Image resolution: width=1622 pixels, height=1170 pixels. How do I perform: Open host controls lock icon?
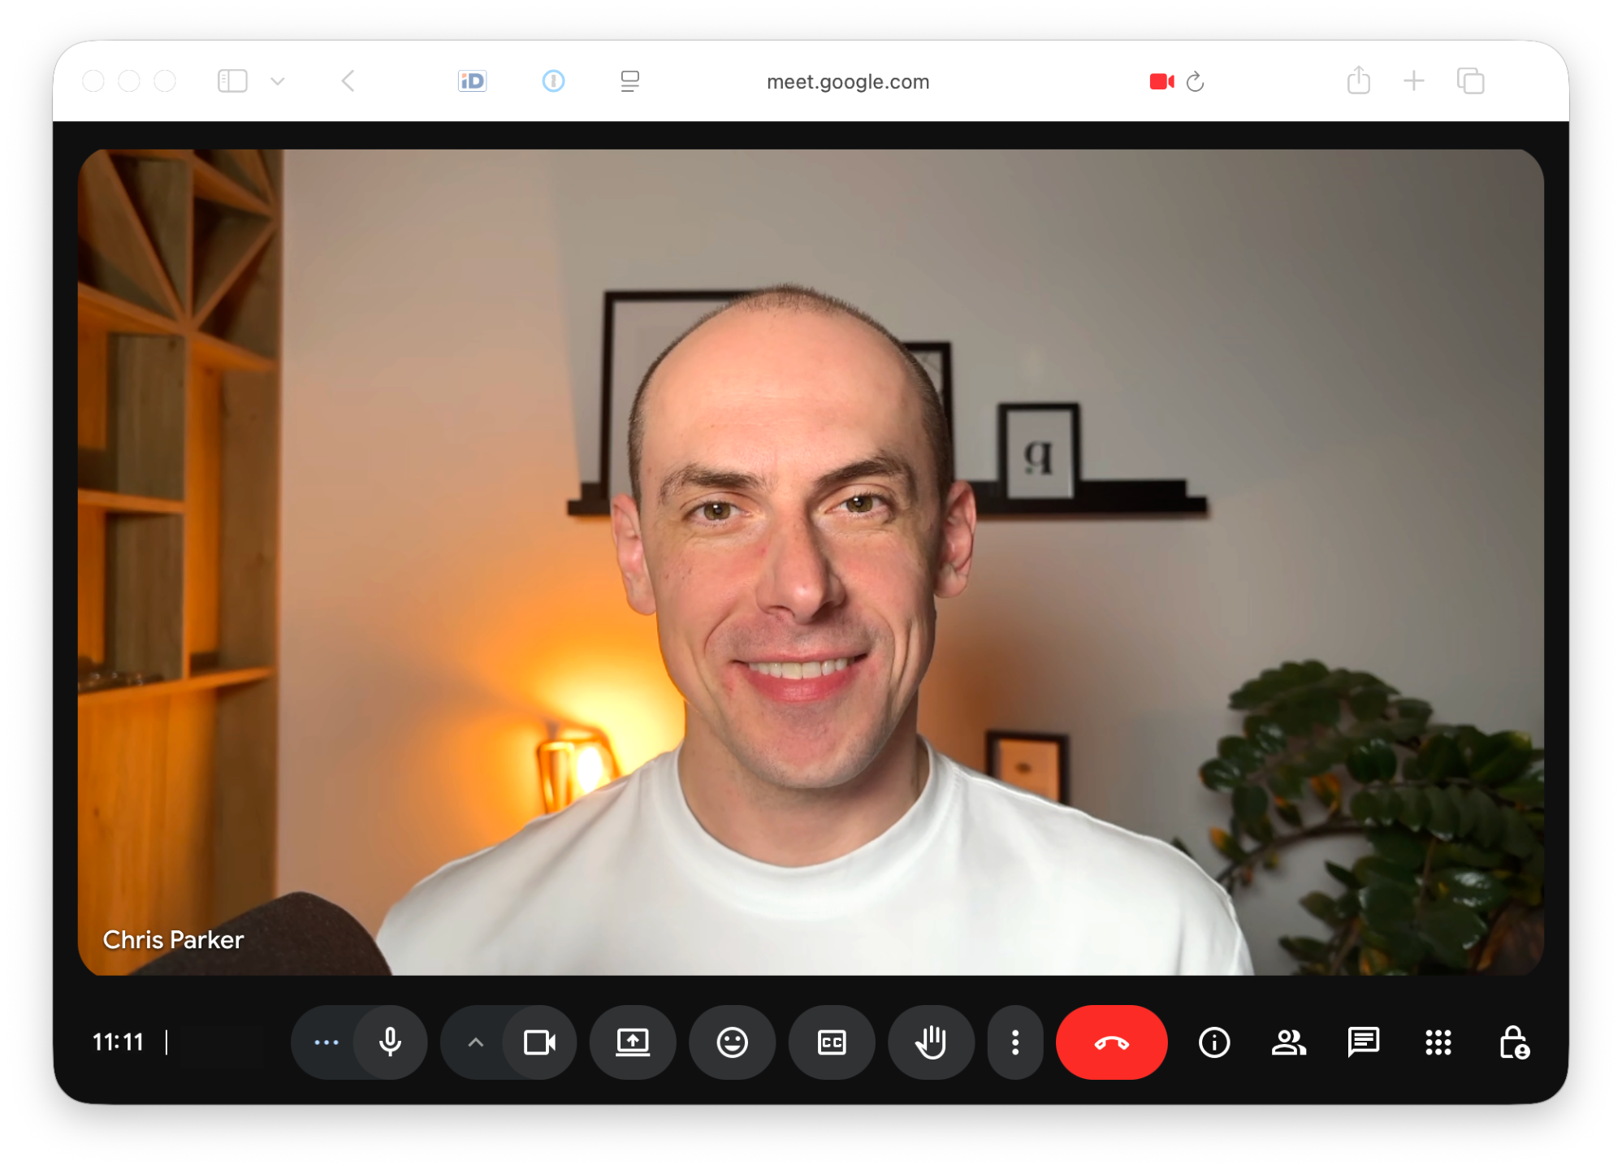1513,1042
